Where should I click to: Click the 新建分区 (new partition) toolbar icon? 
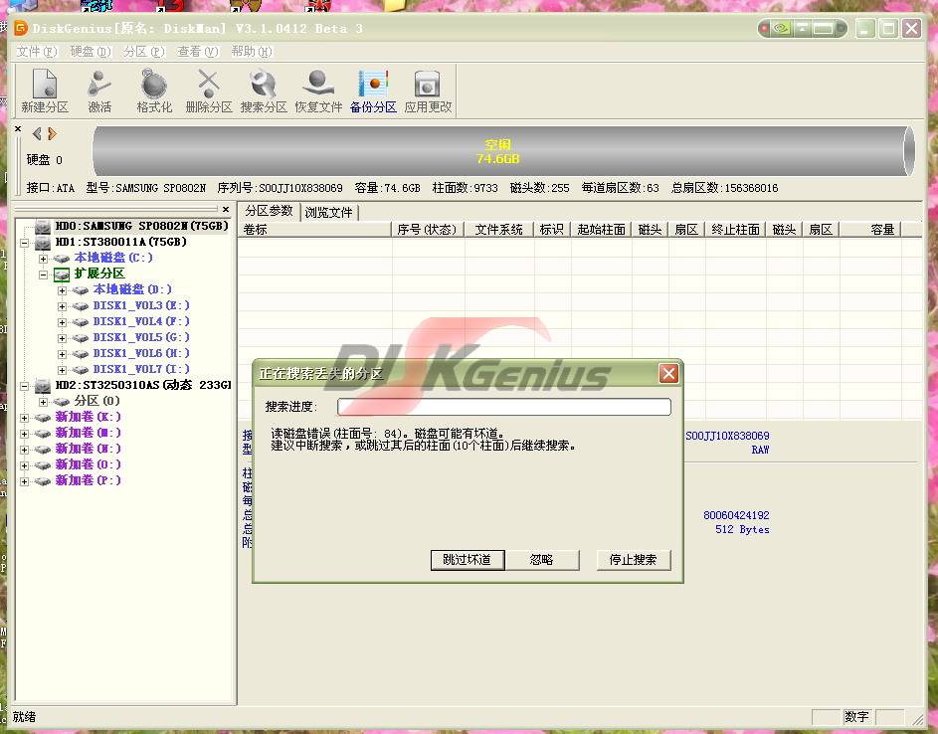(x=45, y=91)
